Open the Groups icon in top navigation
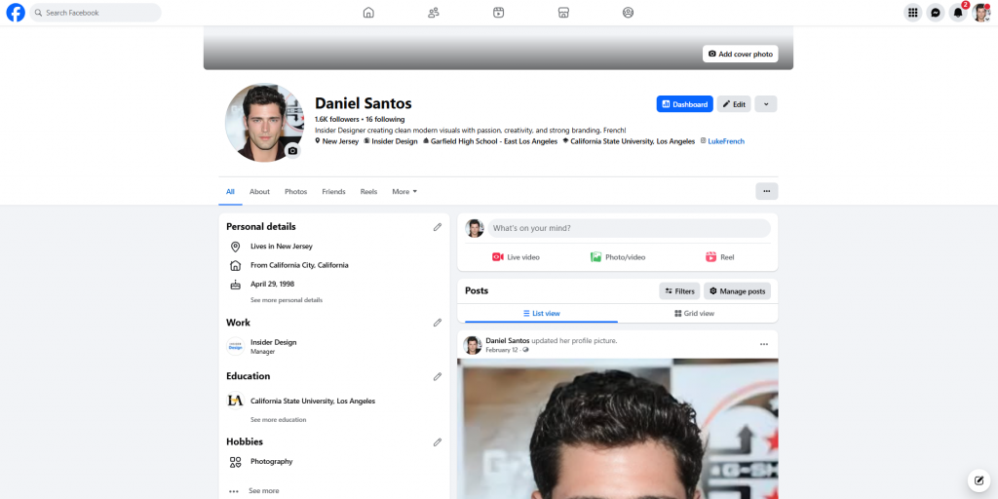Image resolution: width=998 pixels, height=499 pixels. click(x=629, y=12)
